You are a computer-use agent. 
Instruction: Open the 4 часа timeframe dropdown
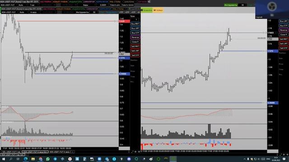pyautogui.click(x=35, y=12)
